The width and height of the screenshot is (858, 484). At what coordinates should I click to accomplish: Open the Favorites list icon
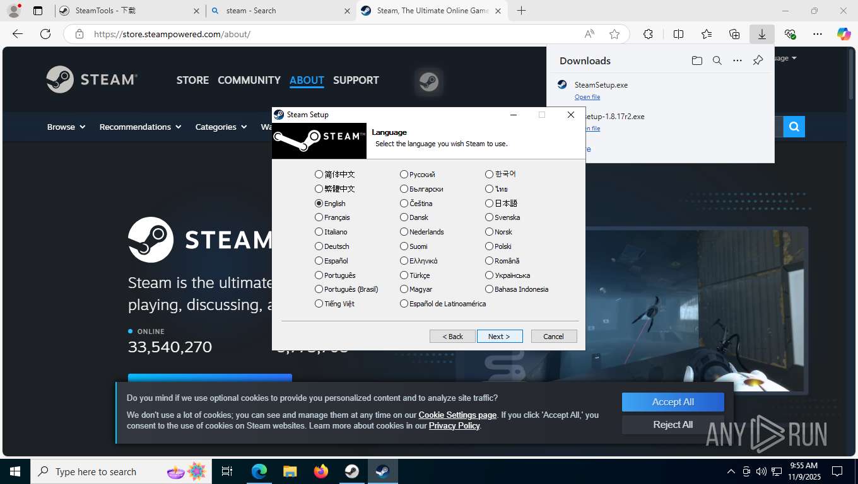click(x=707, y=34)
